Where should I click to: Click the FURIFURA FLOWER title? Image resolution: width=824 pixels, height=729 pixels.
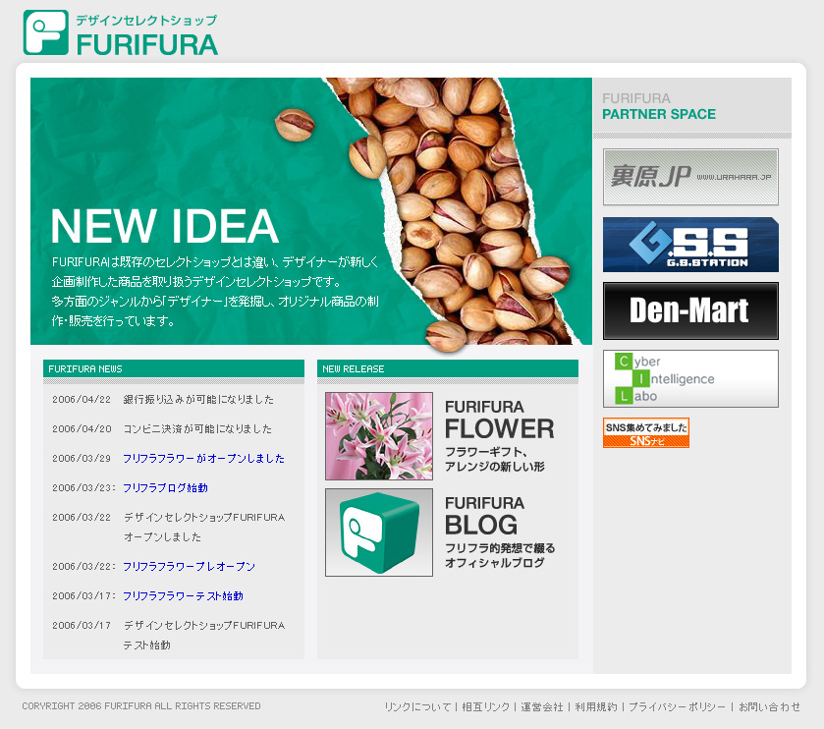pyautogui.click(x=499, y=420)
